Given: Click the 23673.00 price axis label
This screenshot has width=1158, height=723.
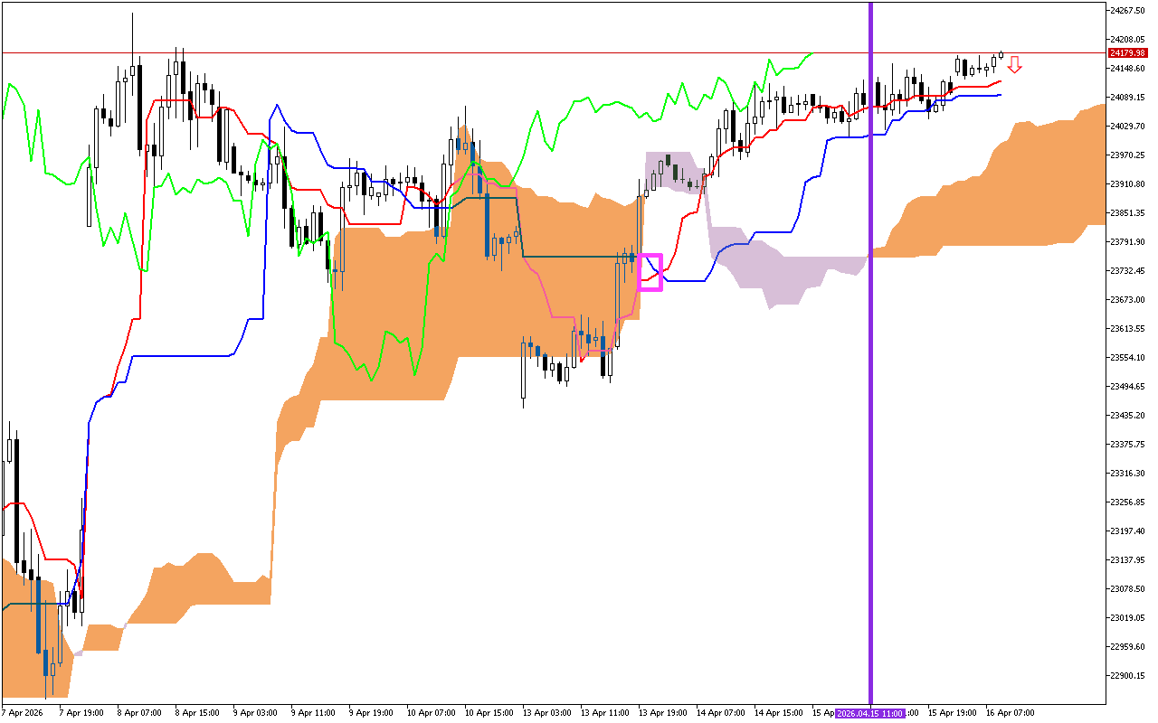Looking at the screenshot, I should 1127,300.
